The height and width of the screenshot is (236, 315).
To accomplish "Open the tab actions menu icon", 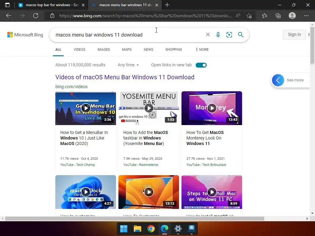I will 7,5.
